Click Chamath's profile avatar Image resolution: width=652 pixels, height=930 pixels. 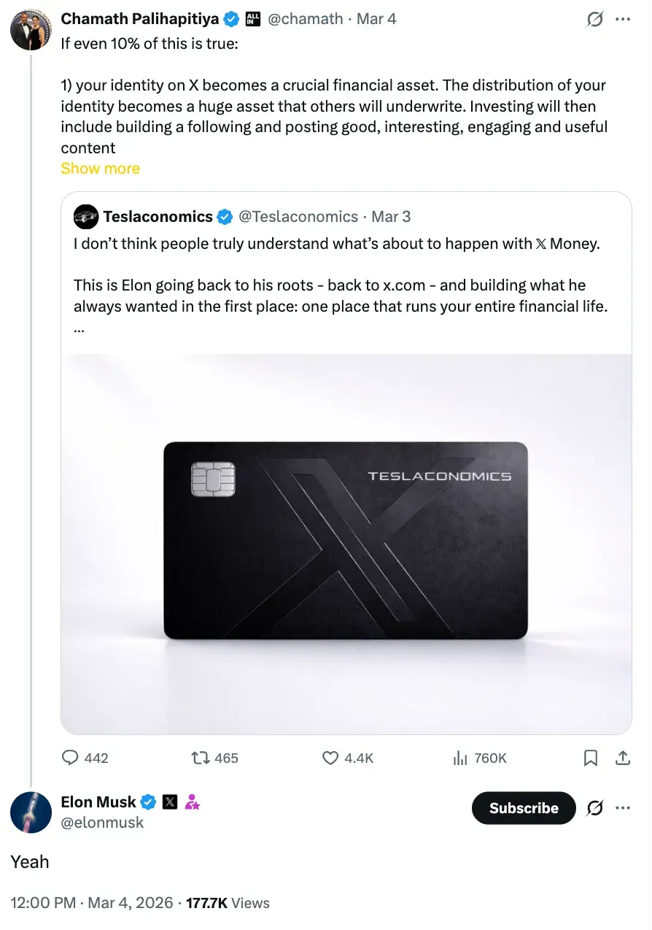click(x=30, y=29)
